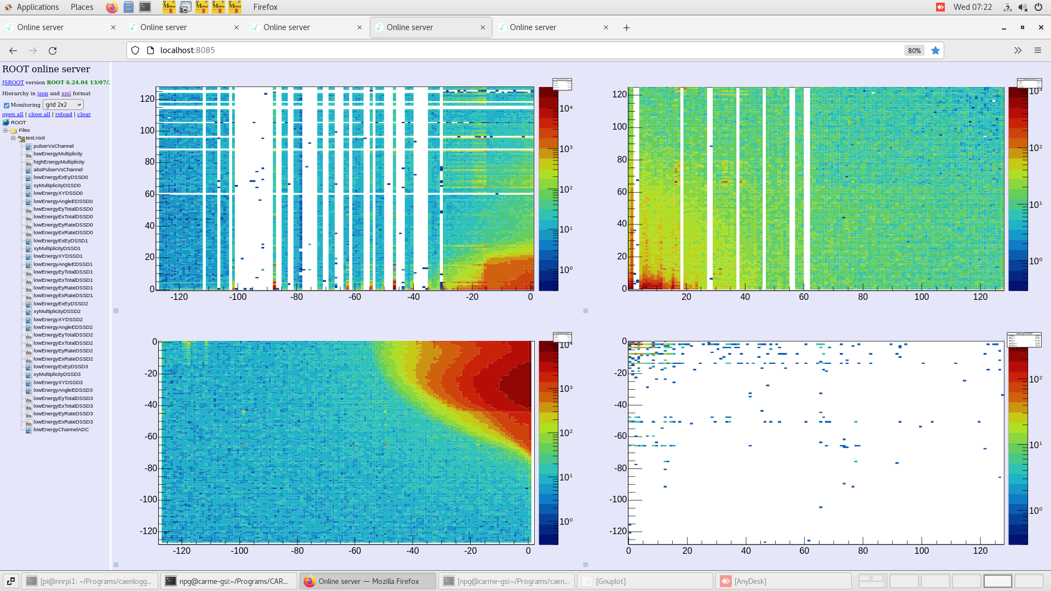1051x591 pixels.
Task: Open the grid 2x2 layout dropdown
Action: coord(63,105)
